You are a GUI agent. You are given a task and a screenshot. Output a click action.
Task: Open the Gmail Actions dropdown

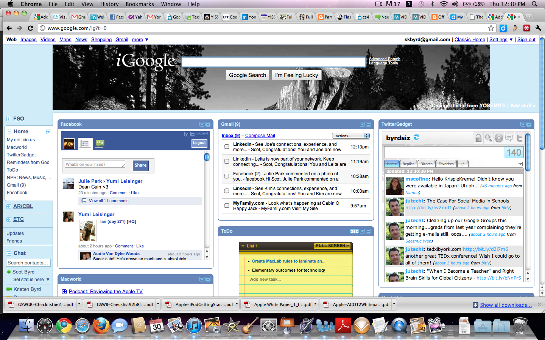[350, 136]
